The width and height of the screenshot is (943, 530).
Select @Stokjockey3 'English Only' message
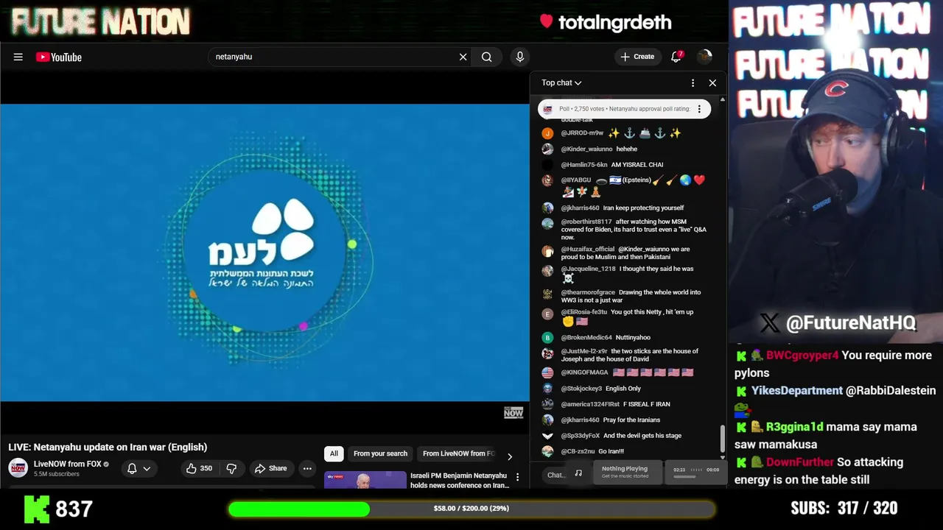click(623, 389)
